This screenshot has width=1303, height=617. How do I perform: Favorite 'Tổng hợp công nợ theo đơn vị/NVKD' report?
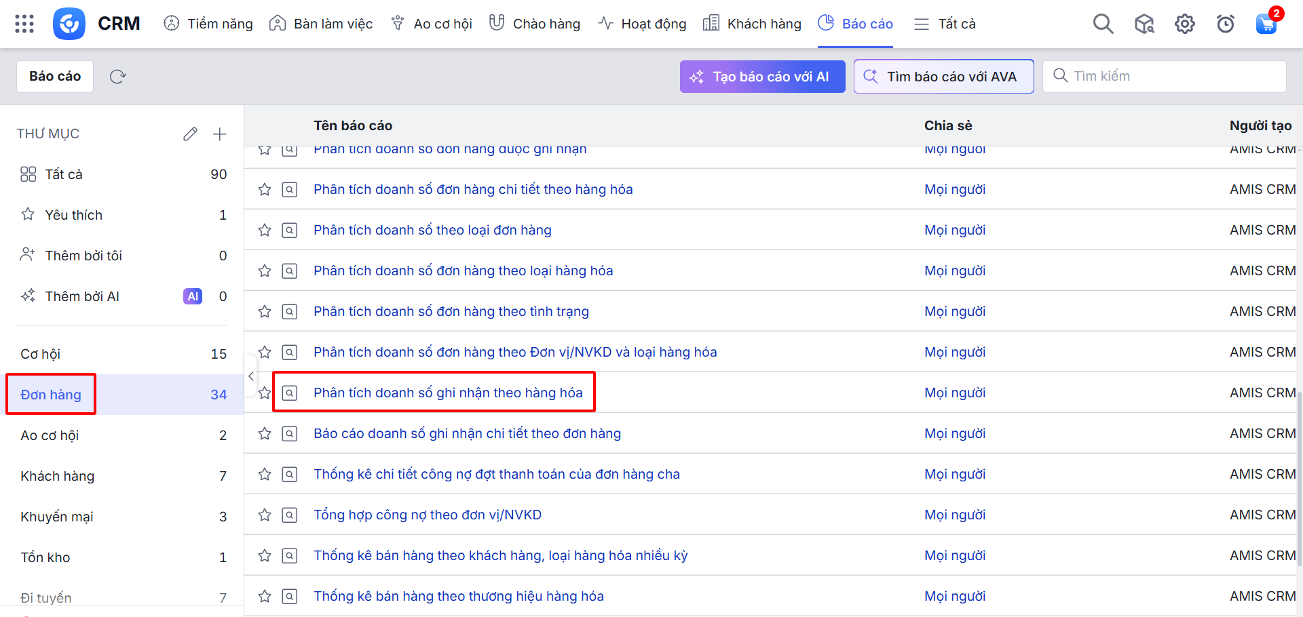pos(265,515)
